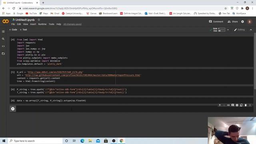The height and width of the screenshot is (144, 256).
Task: Open a new browser tab
Action: pos(43,3)
